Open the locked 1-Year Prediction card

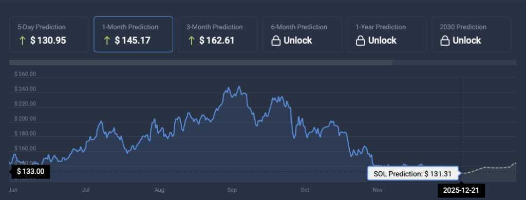(x=387, y=34)
